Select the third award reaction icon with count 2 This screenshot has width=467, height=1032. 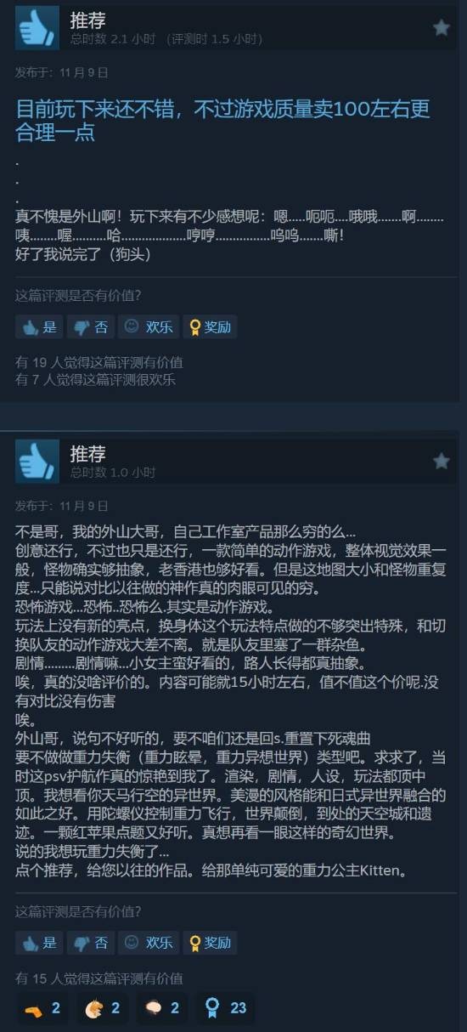pyautogui.click(x=163, y=1008)
